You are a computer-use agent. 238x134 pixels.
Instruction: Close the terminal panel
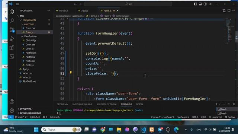tap(234, 104)
